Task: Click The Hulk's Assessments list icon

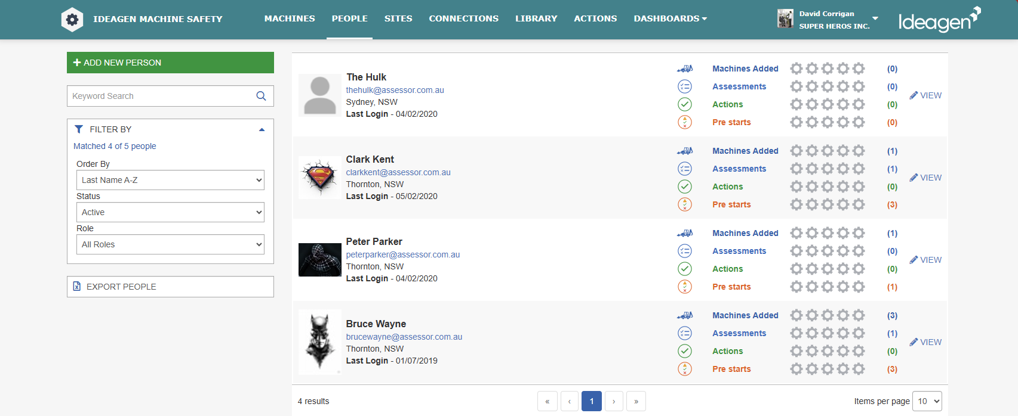Action: (x=685, y=86)
